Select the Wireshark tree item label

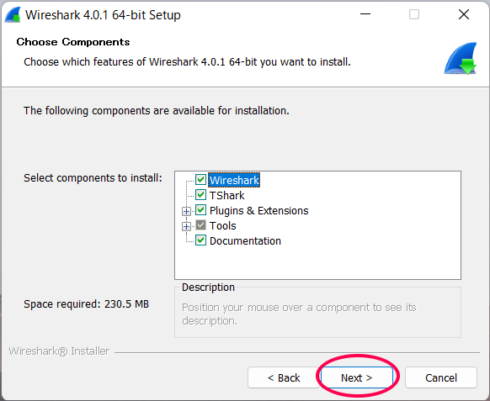[x=234, y=180]
